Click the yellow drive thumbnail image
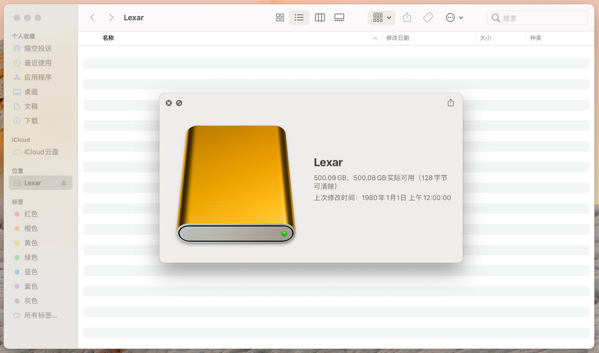This screenshot has height=353, width=599. click(236, 184)
